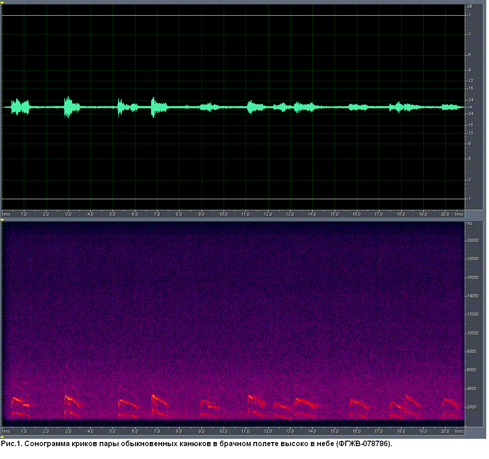
Task: Click the waveform burst near 11.3 seconds
Action: pyautogui.click(x=256, y=107)
